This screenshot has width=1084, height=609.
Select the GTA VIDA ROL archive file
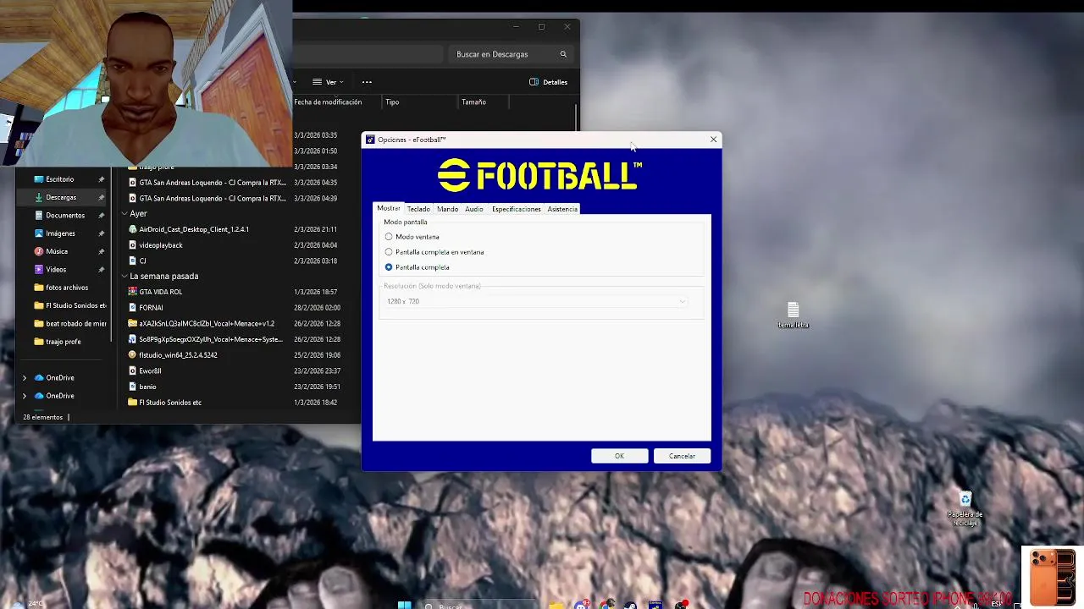160,292
